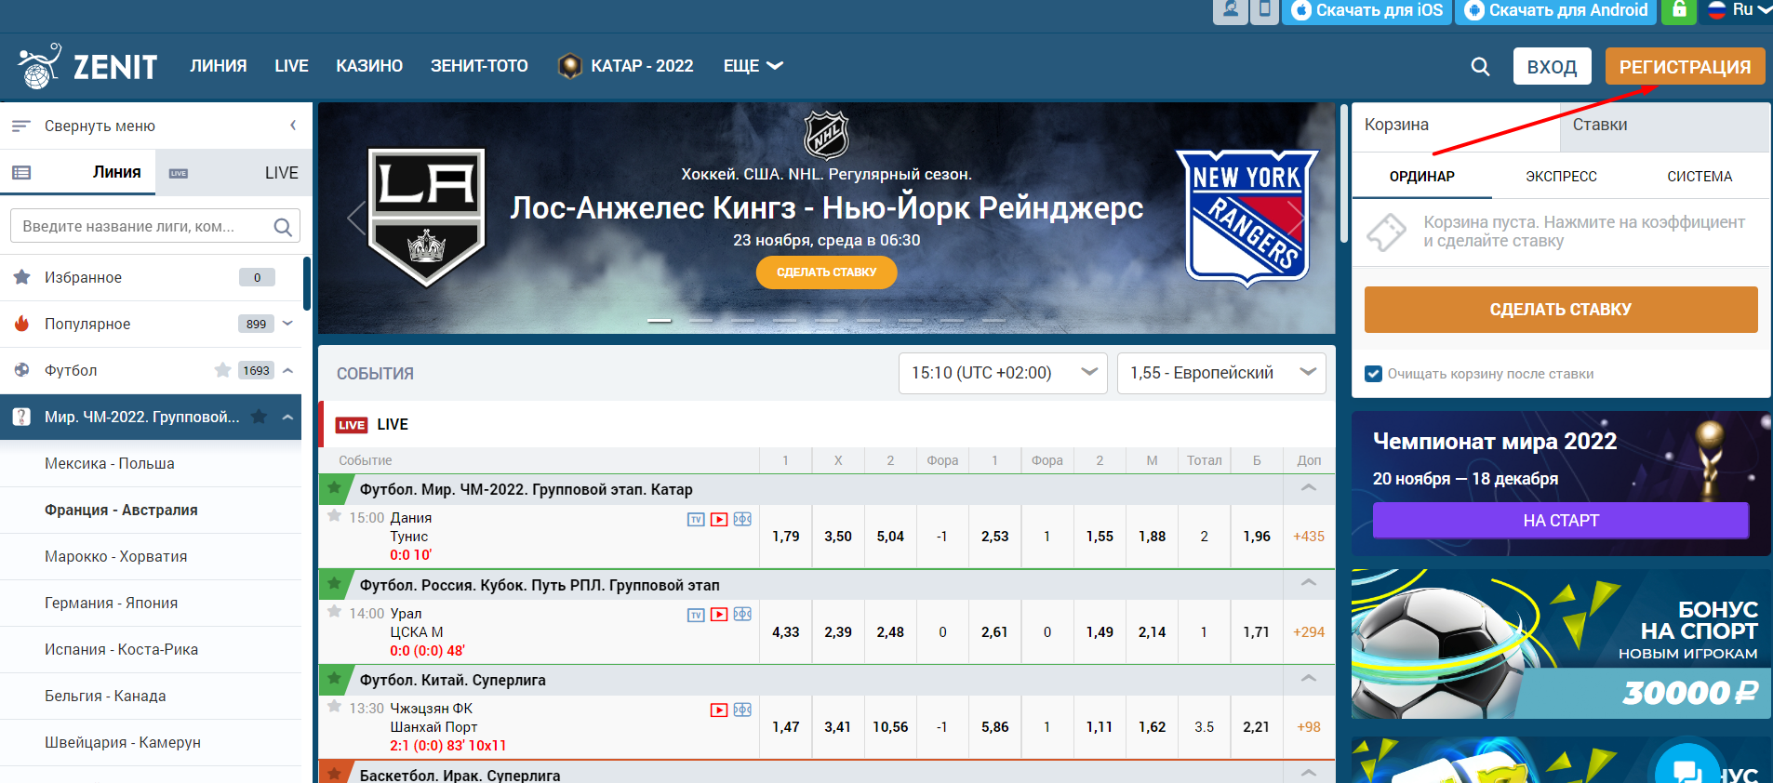Open match tracker for Чжэцзян ФК
Viewport: 1773px width, 783px height.
(x=742, y=710)
